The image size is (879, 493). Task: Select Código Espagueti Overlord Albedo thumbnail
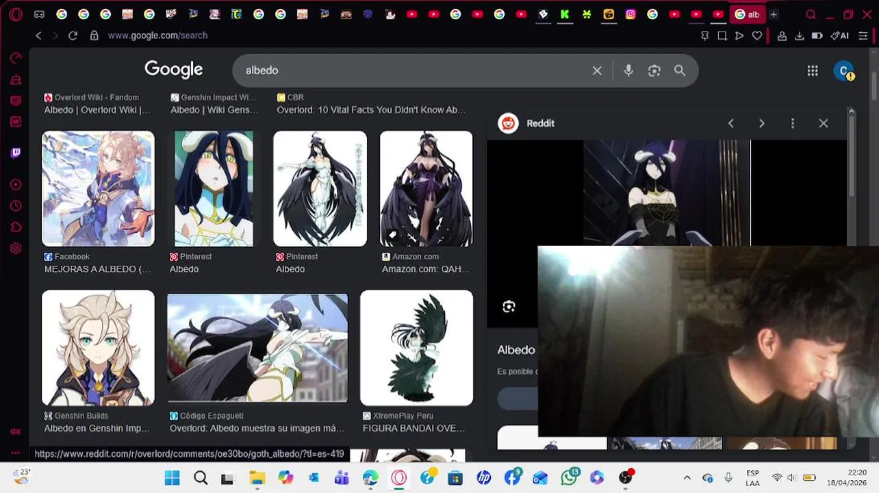(257, 348)
